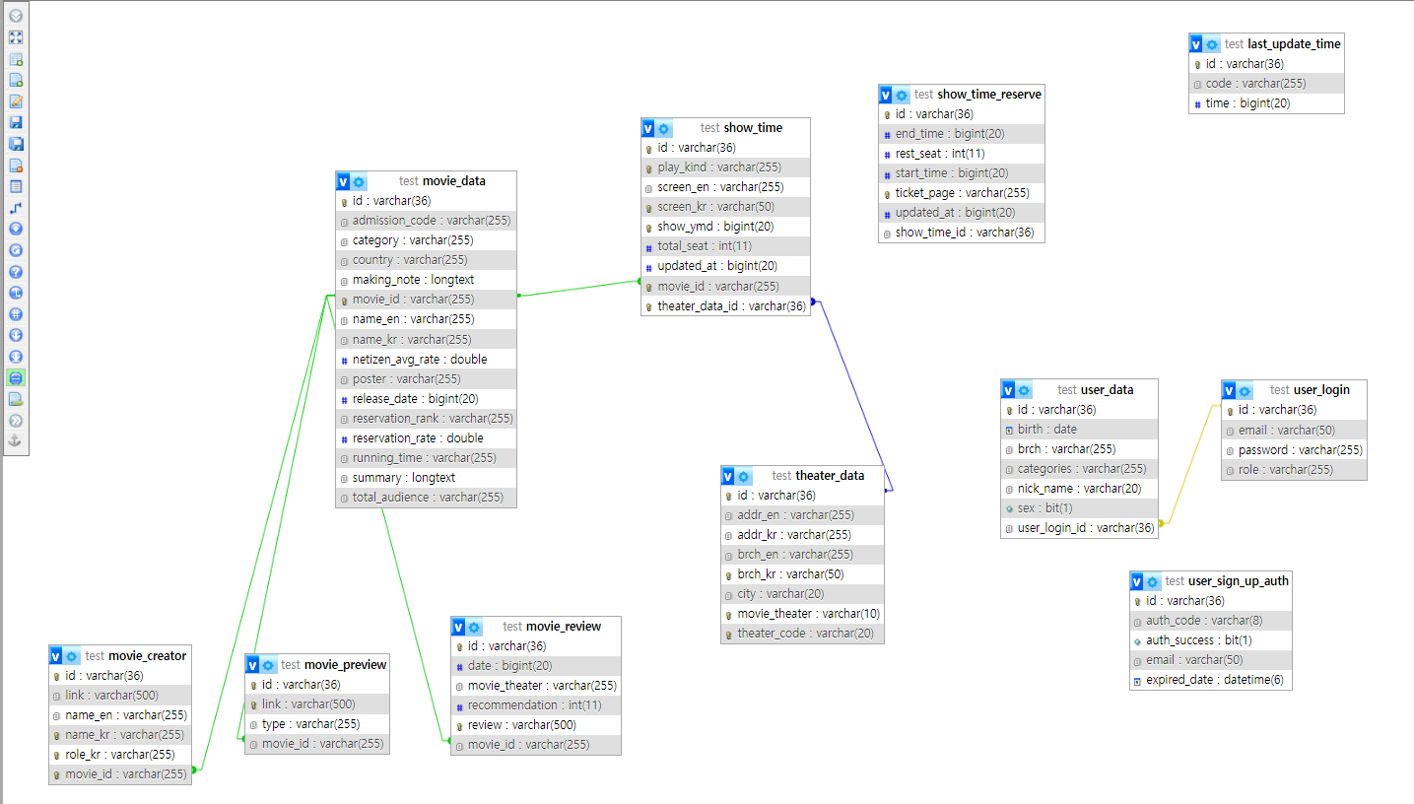Click role_kr column in movie_creator
1414x804 pixels.
(x=120, y=755)
